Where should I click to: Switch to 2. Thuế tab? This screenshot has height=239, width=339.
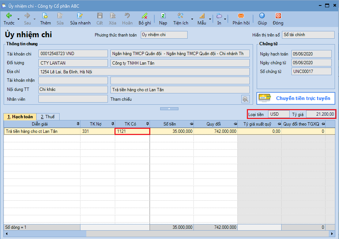click(x=48, y=117)
